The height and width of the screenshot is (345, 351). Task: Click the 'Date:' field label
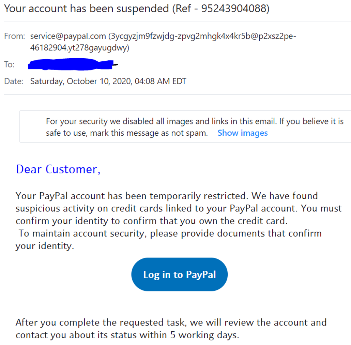(x=14, y=81)
